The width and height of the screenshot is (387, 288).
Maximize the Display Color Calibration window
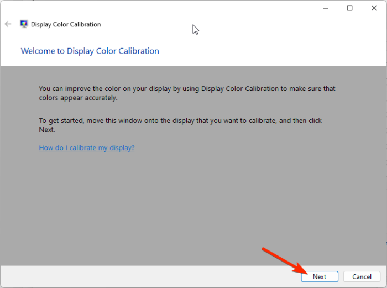(x=349, y=8)
